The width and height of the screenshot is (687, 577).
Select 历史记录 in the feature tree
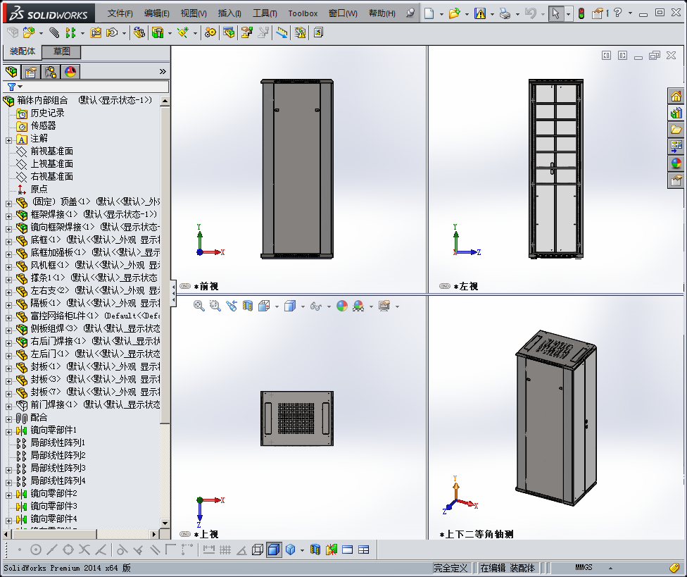point(47,113)
